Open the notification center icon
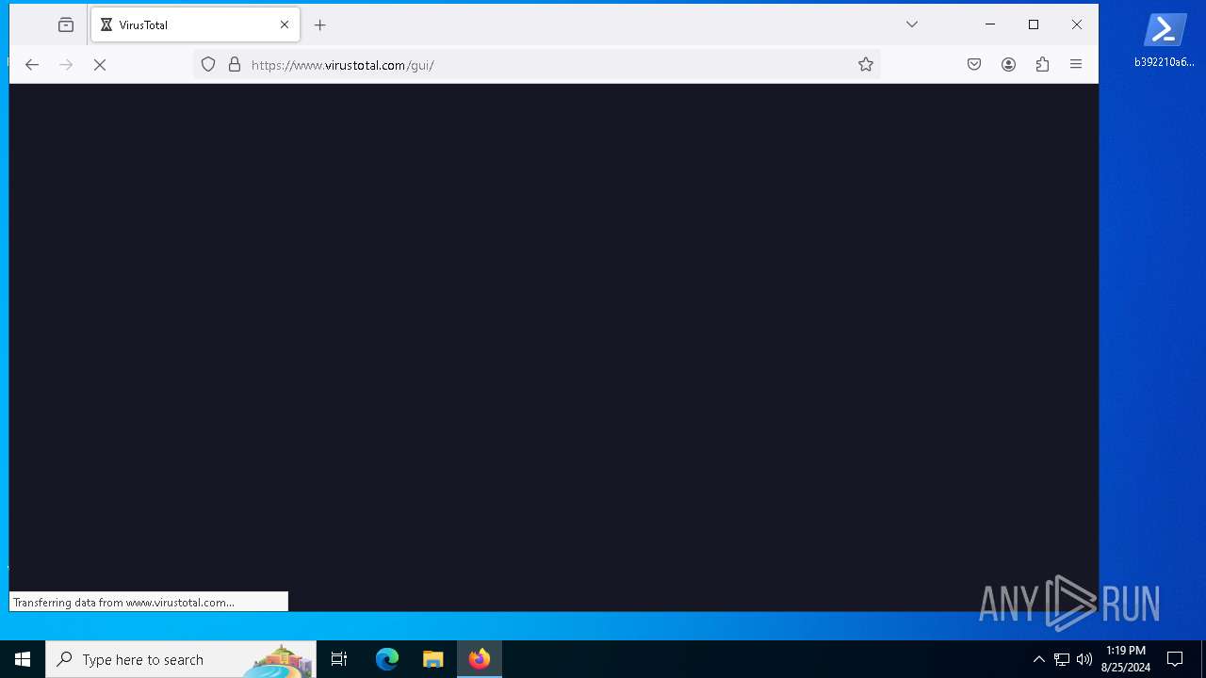Screen dimensions: 1206x678 pyautogui.click(x=1175, y=659)
